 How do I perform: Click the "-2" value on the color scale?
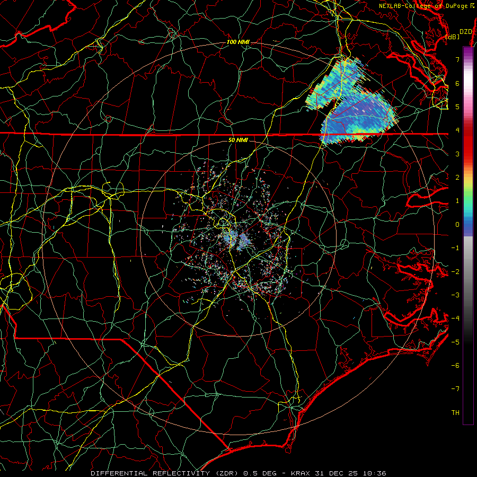point(455,272)
